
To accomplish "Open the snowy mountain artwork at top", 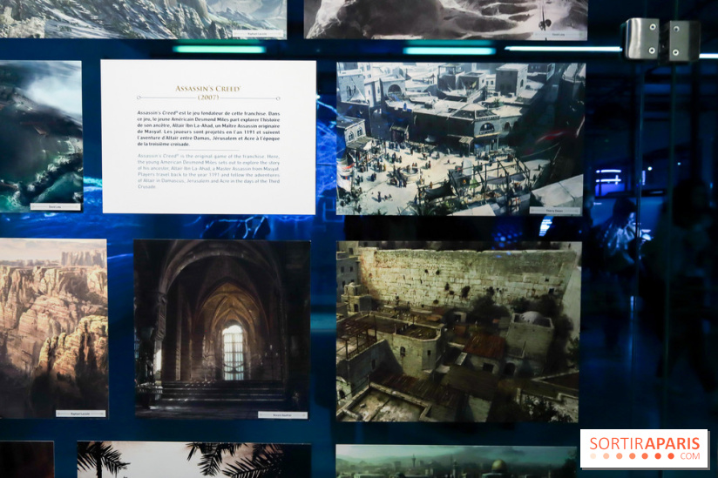I will (x=143, y=19).
